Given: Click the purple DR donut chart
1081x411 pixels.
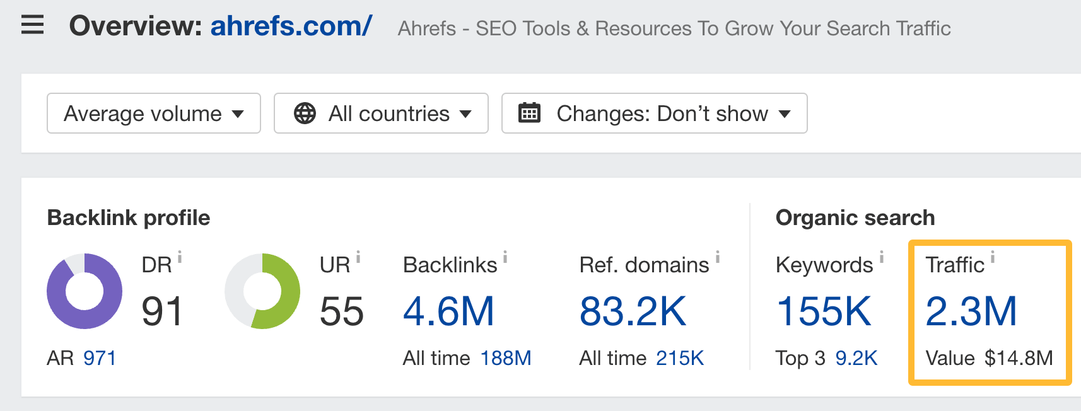Looking at the screenshot, I should click(x=85, y=291).
